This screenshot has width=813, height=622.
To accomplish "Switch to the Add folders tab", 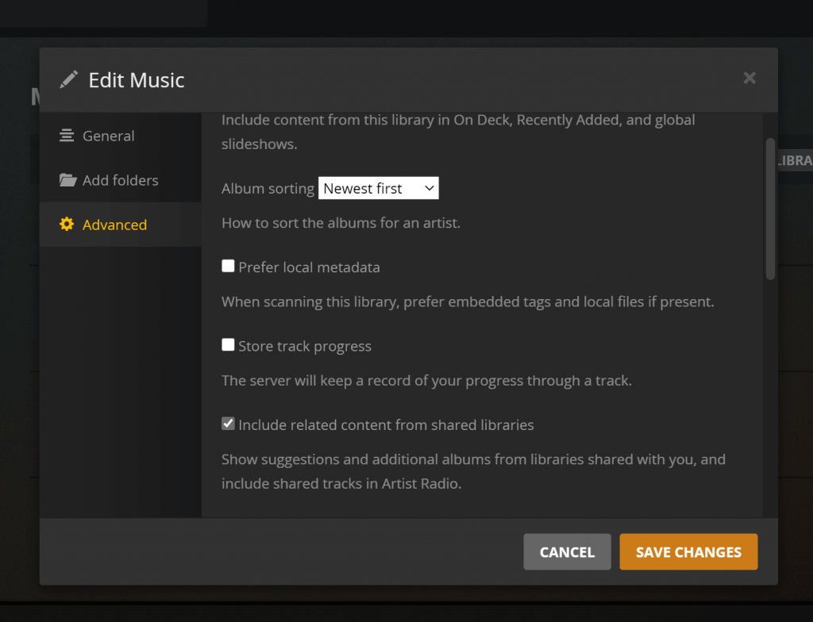I will click(121, 180).
